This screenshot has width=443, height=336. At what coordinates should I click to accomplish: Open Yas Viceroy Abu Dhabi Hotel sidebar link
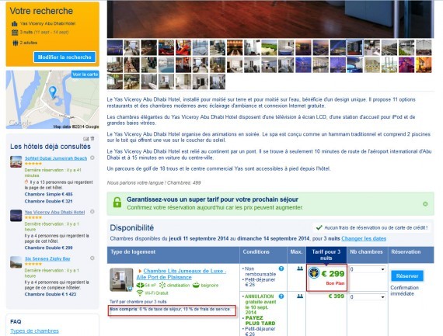coord(54,212)
